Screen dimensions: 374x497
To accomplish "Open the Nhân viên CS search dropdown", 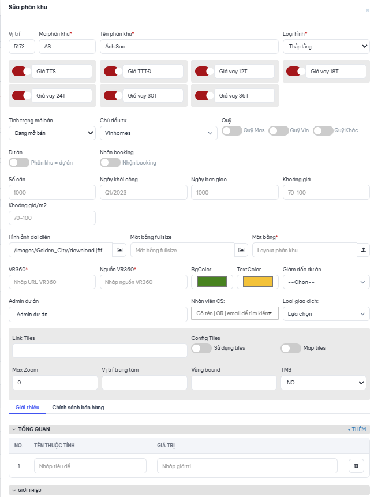I will tap(235, 313).
